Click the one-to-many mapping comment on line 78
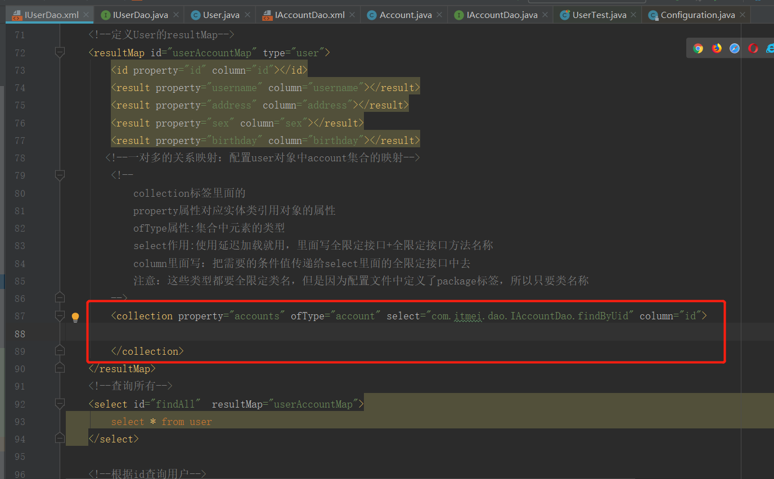 [x=263, y=158]
